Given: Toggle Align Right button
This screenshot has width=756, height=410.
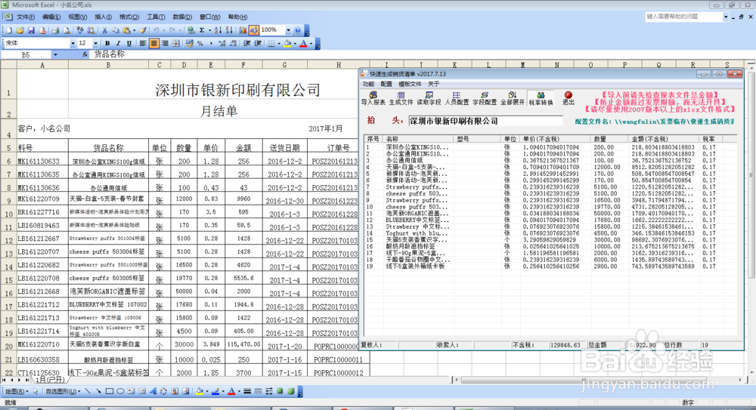Looking at the screenshot, I should (x=165, y=43).
